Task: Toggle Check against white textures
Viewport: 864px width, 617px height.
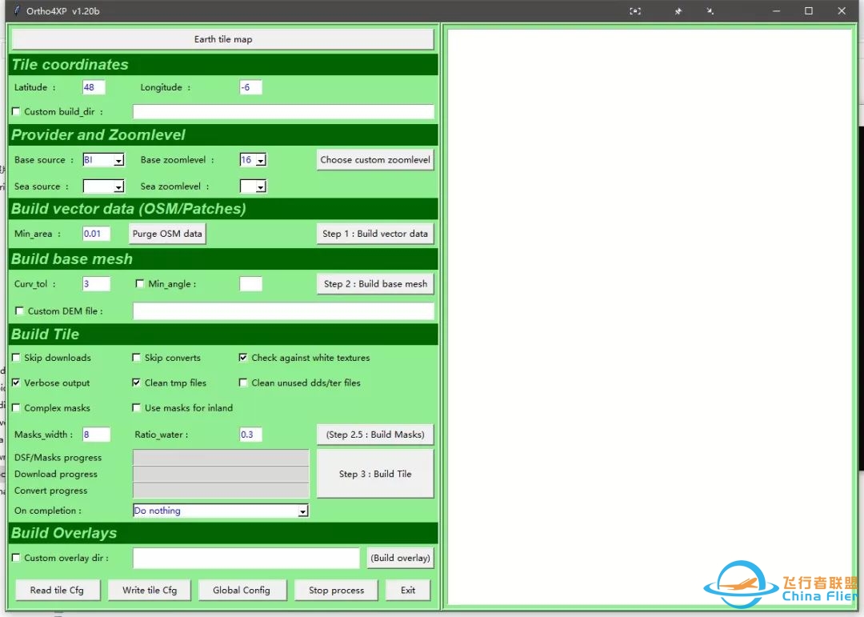Action: click(x=244, y=358)
